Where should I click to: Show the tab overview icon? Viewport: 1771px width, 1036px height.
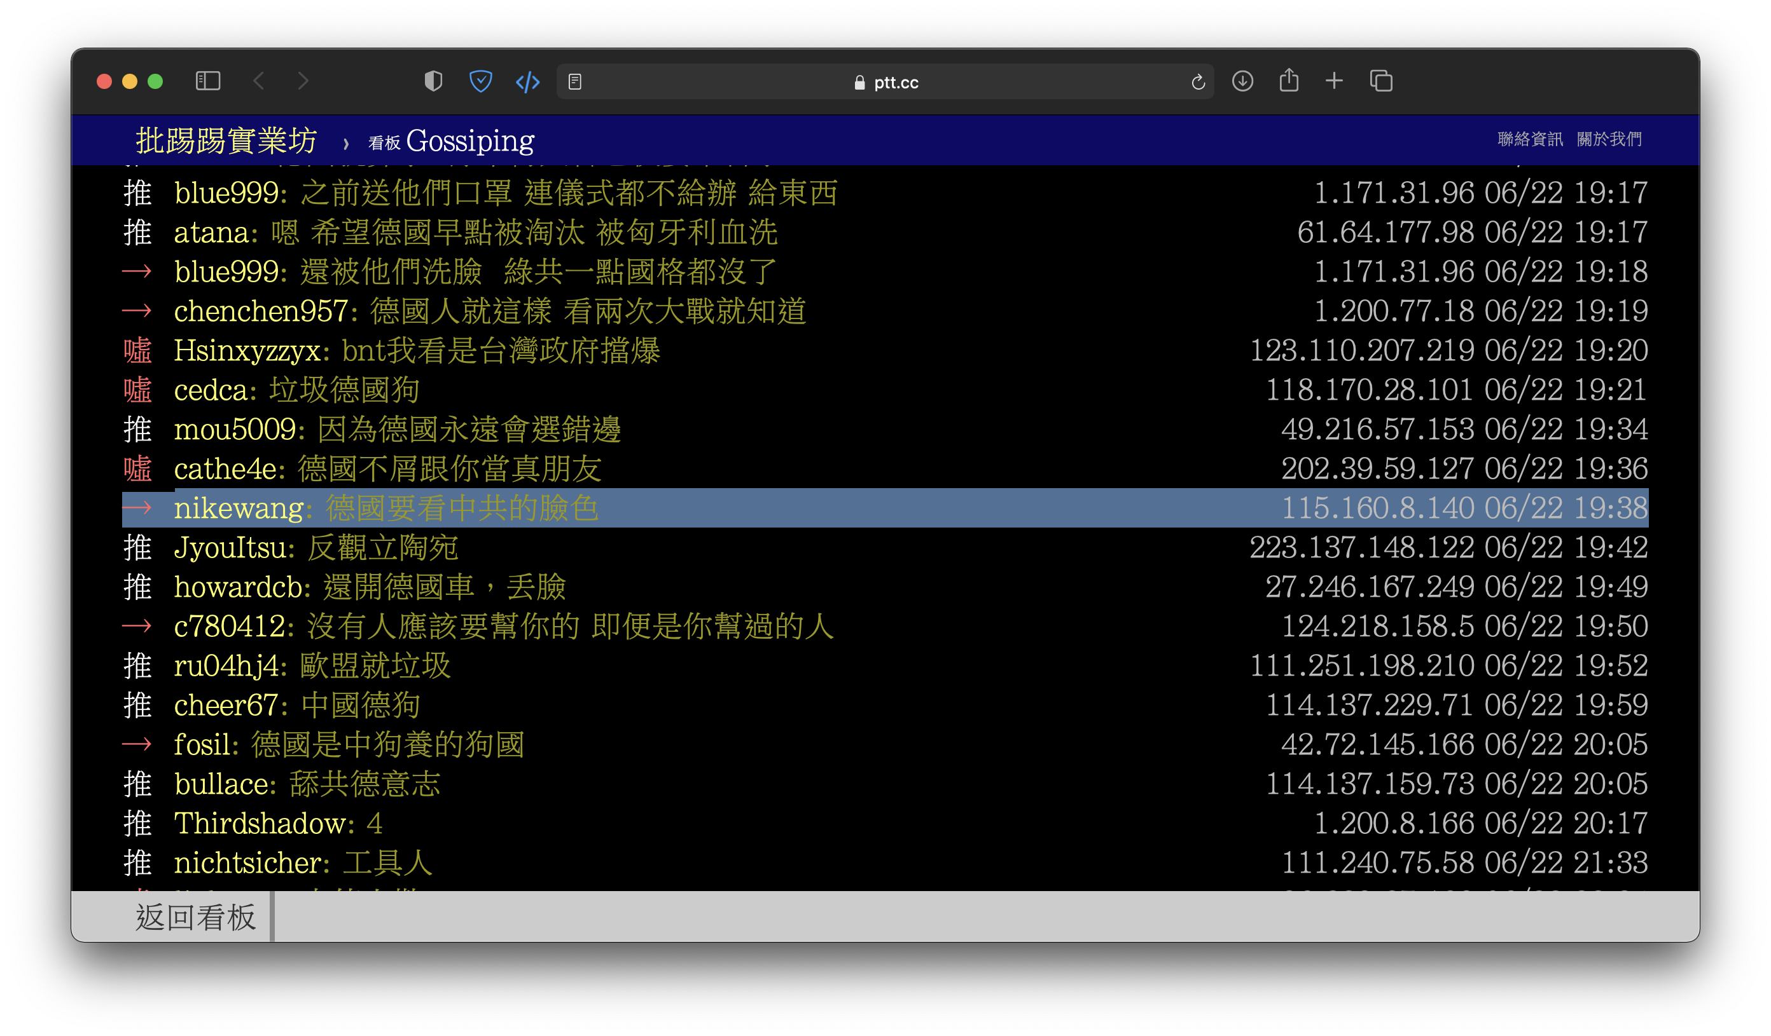[x=1381, y=81]
